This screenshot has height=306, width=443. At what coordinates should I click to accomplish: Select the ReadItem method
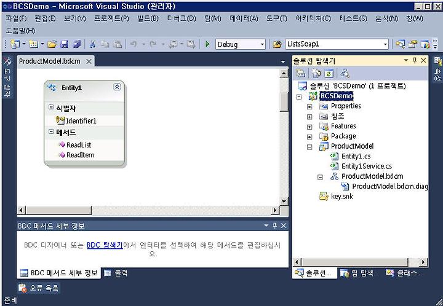(76, 155)
